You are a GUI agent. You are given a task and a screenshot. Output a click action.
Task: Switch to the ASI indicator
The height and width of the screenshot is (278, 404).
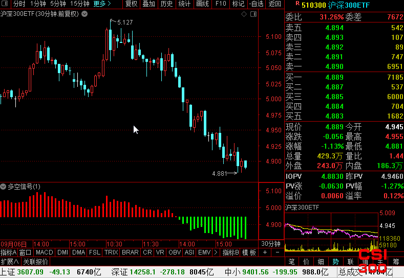(x=189, y=252)
